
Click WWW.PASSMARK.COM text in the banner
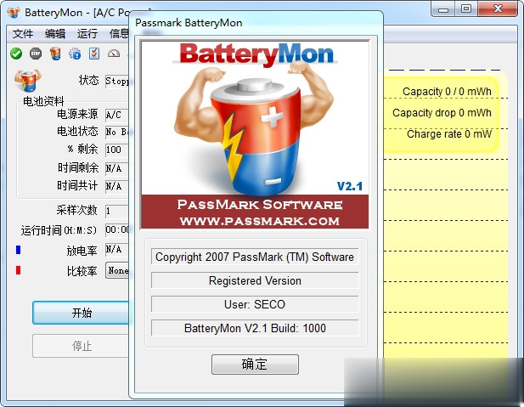259,221
